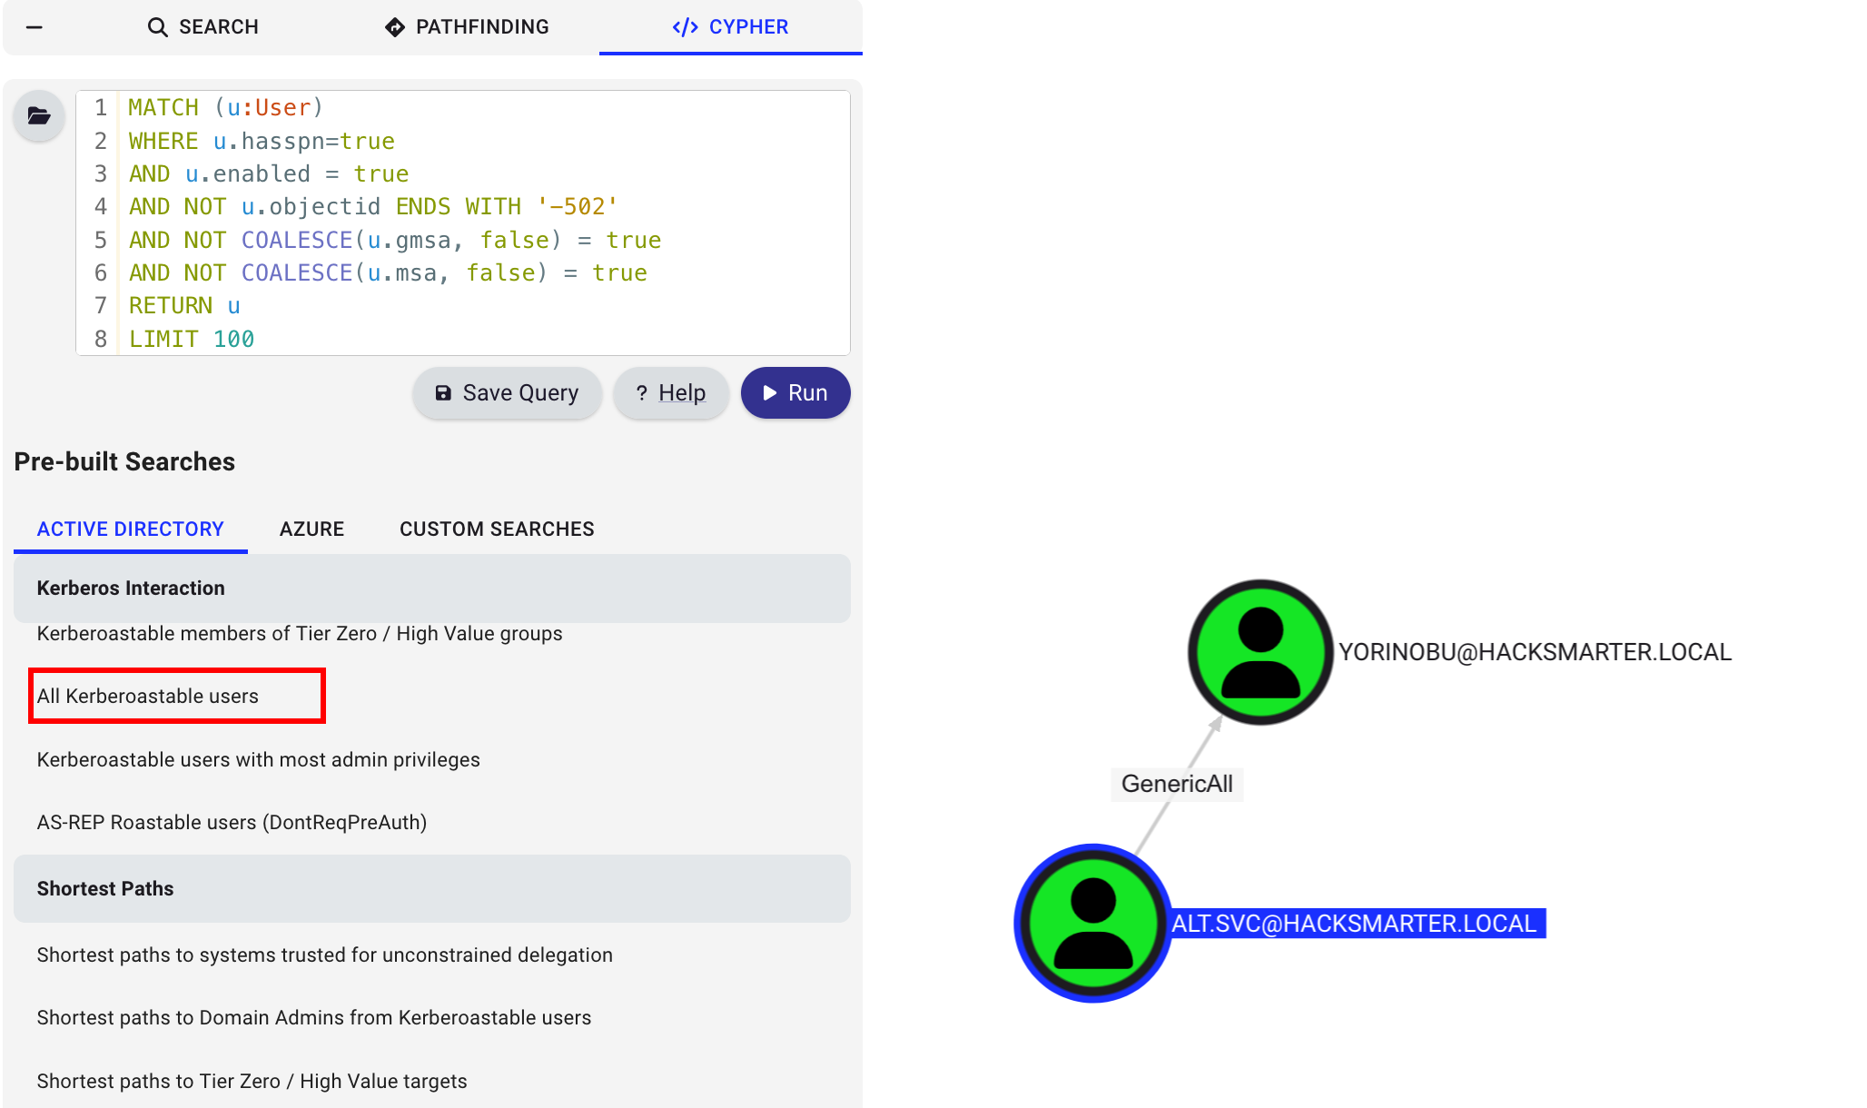
Task: Select AS-REP Roastable users search
Action: point(232,823)
